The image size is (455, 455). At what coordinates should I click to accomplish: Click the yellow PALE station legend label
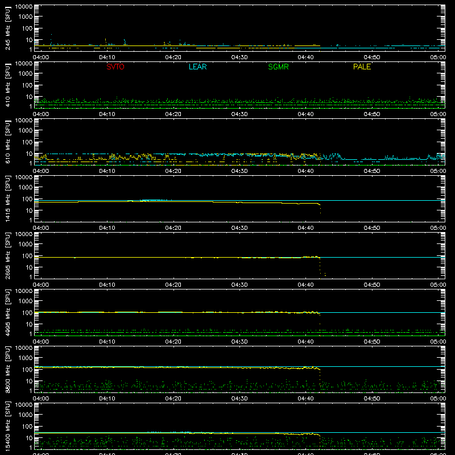(x=362, y=67)
